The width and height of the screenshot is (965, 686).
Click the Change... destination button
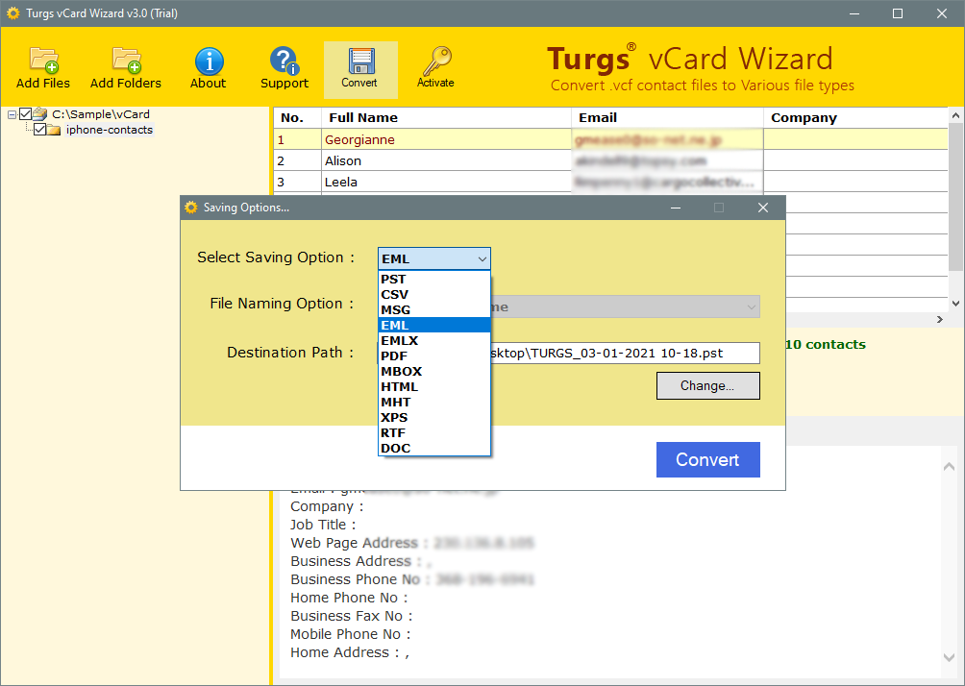707,386
